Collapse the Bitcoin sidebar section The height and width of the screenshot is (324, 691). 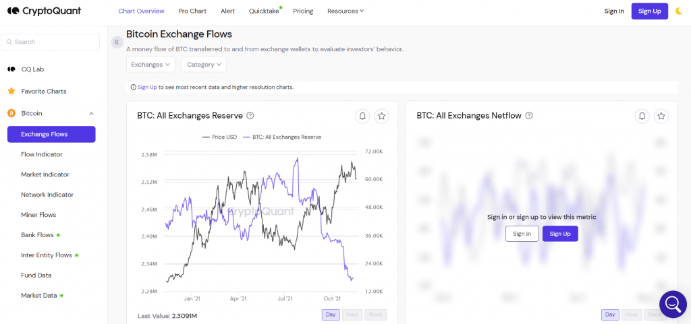[91, 113]
